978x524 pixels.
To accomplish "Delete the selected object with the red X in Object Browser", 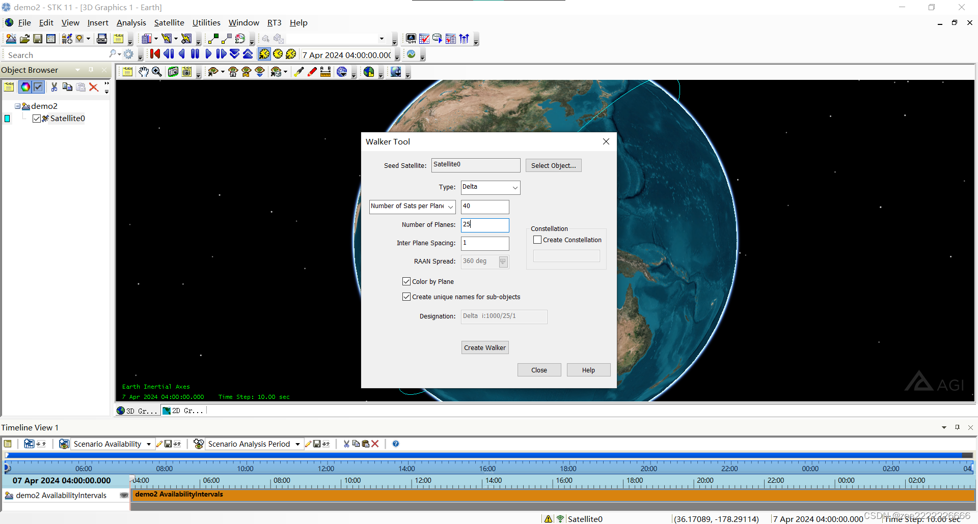I will (x=94, y=87).
